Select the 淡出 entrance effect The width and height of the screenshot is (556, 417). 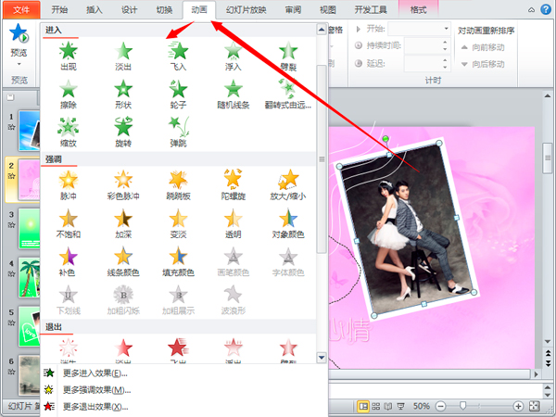[x=123, y=56]
